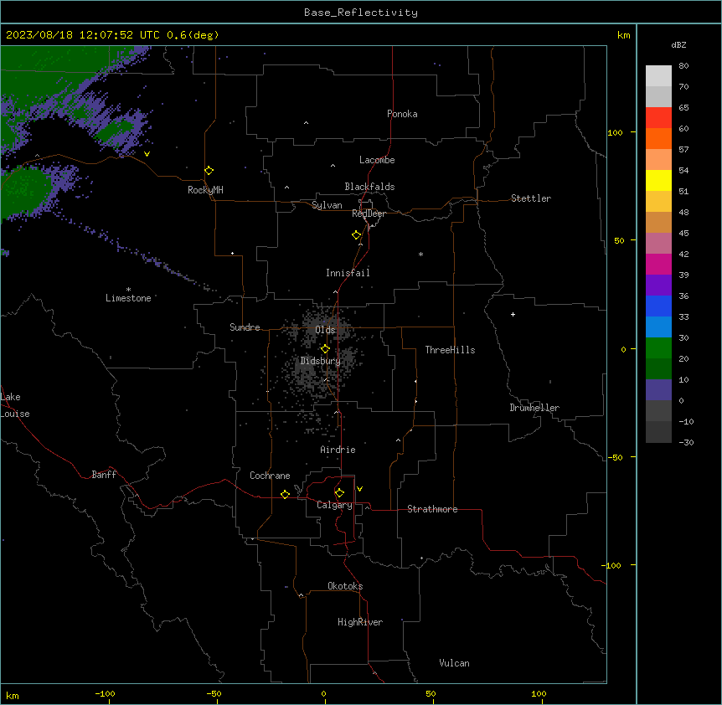Select the Blackfalds city label
The width and height of the screenshot is (722, 705).
point(369,187)
